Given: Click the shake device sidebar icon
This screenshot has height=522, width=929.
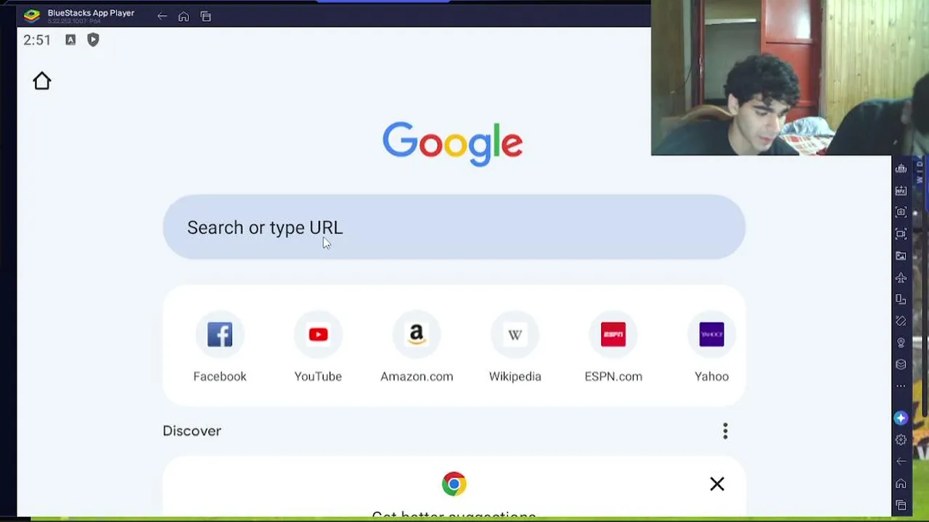Looking at the screenshot, I should pos(901,320).
